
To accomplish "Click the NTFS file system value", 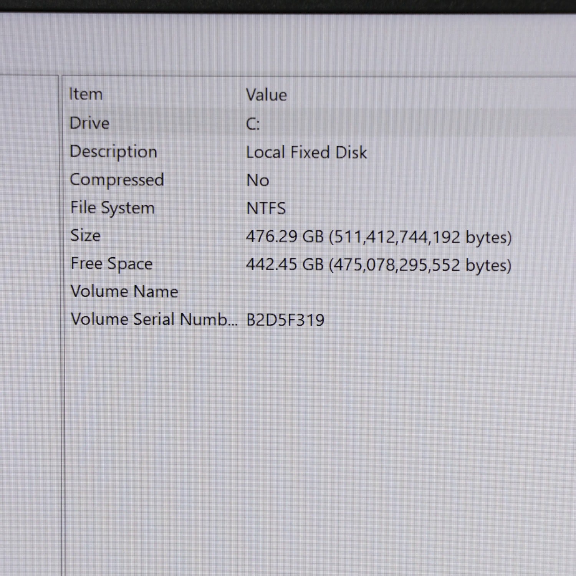I will point(266,209).
